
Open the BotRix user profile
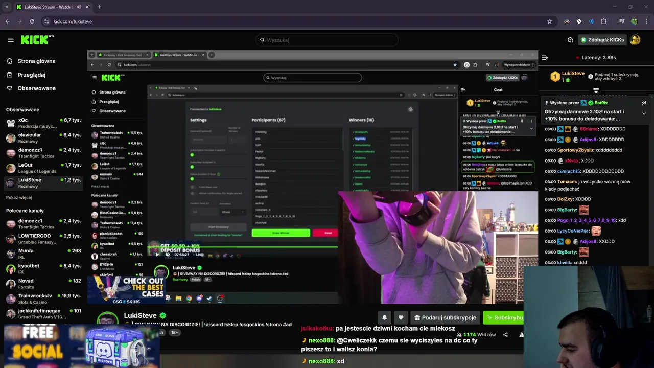[x=601, y=103]
